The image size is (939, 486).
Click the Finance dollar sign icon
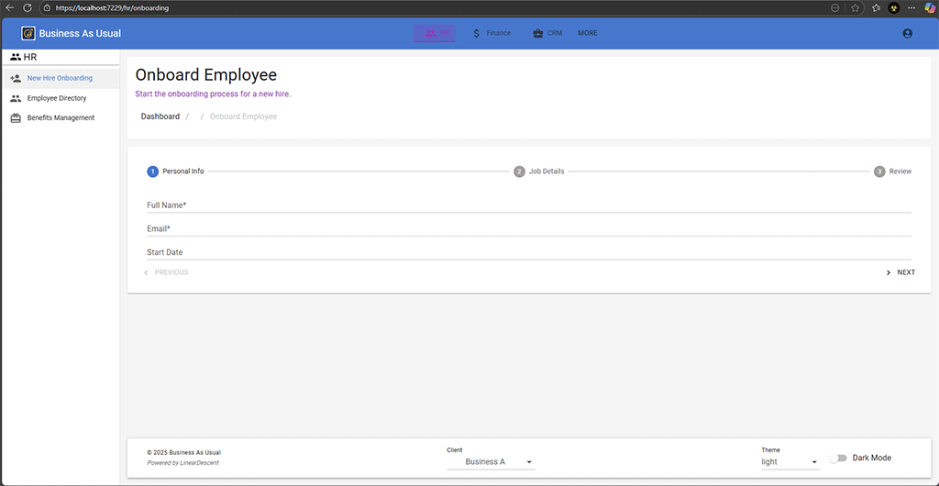477,33
